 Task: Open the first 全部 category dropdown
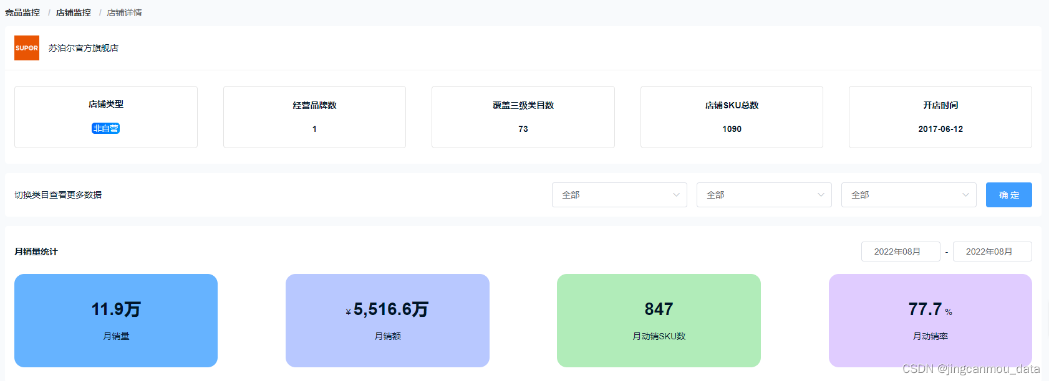click(619, 195)
